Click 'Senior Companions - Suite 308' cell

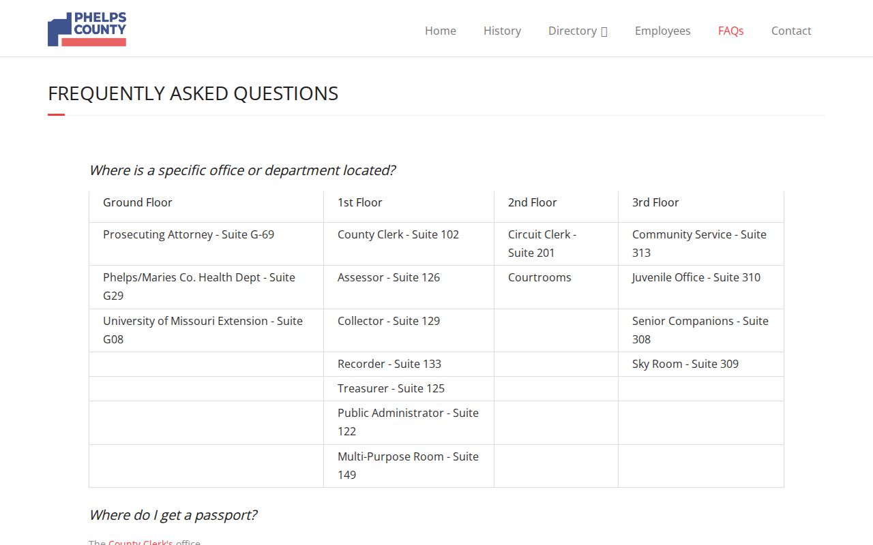701,330
